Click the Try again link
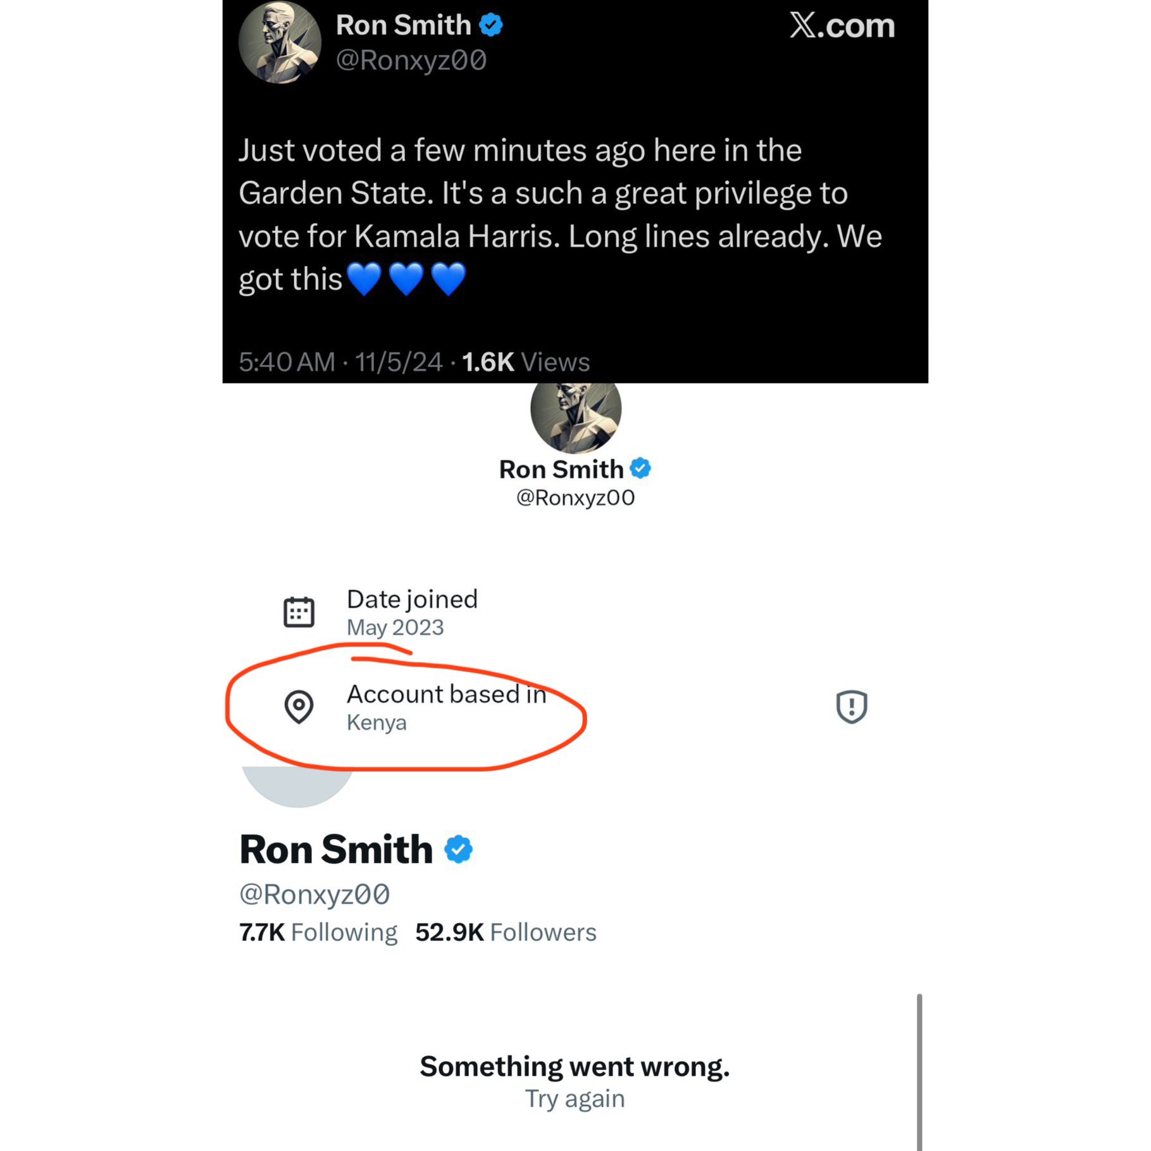Image resolution: width=1151 pixels, height=1151 pixels. tap(575, 1098)
